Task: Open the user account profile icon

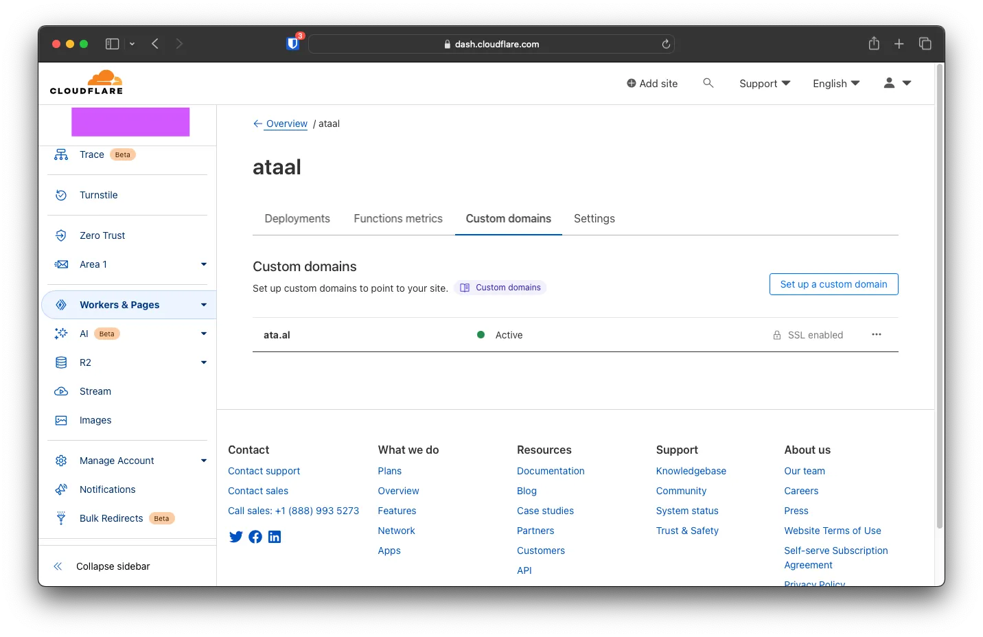Action: pyautogui.click(x=889, y=83)
